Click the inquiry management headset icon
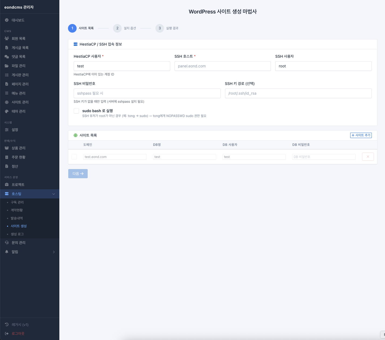The image size is (385, 340). (x=7, y=243)
